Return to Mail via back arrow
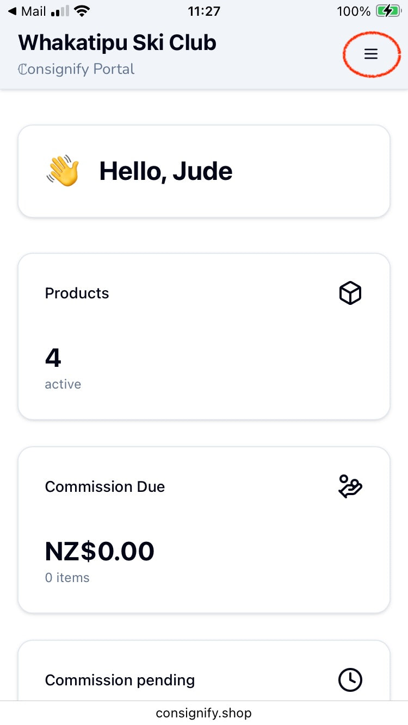This screenshot has width=408, height=725. 12,11
